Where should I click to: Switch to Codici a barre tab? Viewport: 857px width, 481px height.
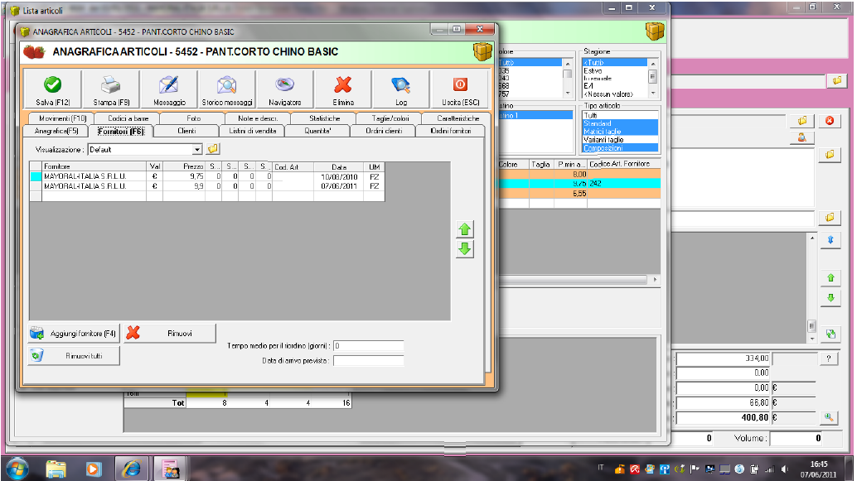click(x=128, y=118)
